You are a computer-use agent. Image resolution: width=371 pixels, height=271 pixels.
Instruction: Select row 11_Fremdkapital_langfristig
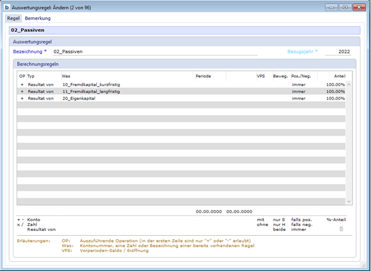(x=92, y=91)
